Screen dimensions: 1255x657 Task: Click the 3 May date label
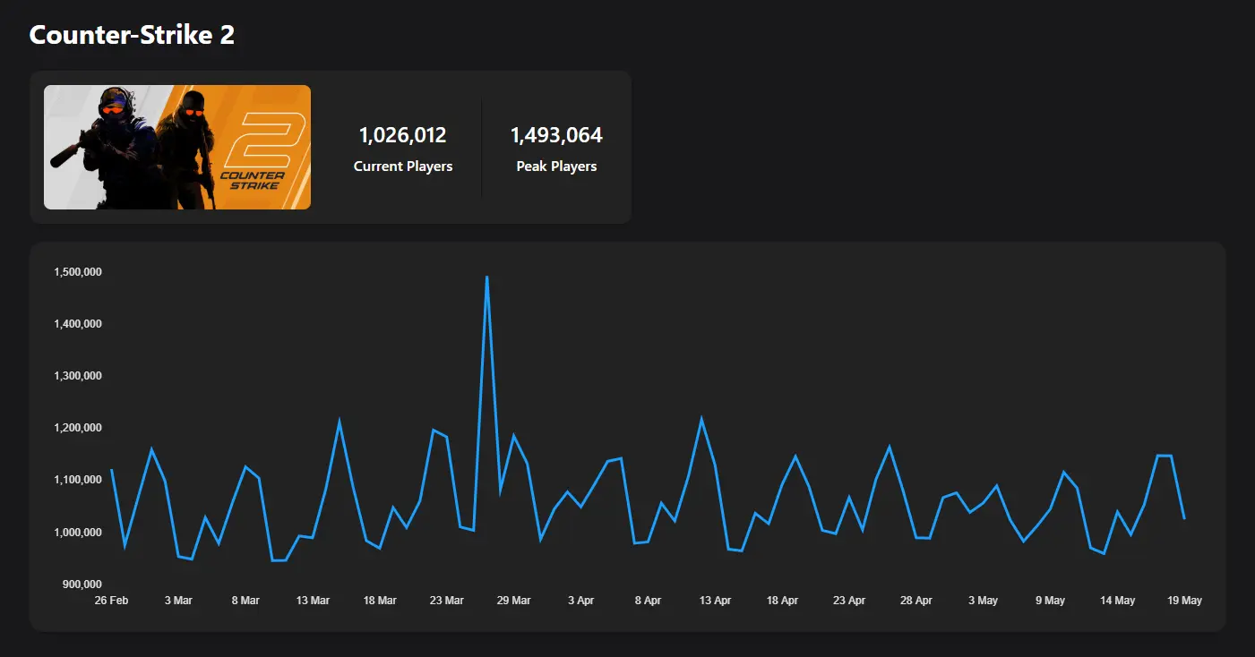(983, 601)
